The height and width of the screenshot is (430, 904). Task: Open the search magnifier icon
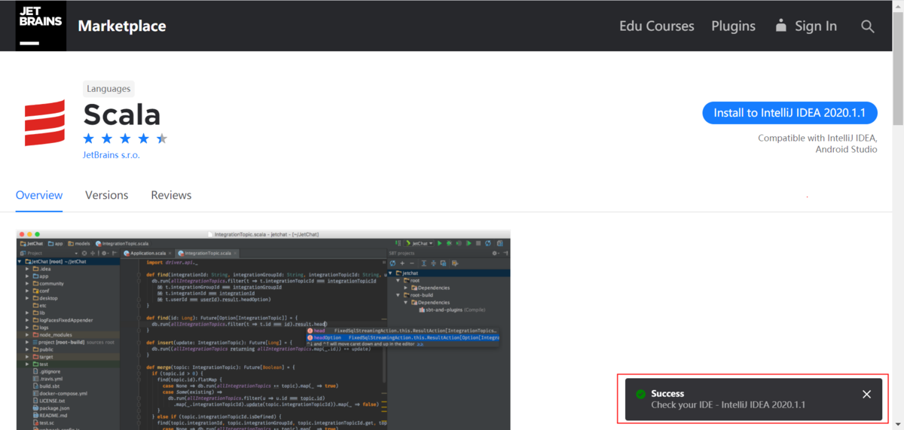pyautogui.click(x=868, y=26)
